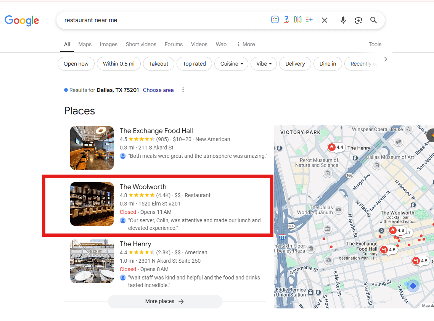The image size is (434, 321).
Task: Toggle the Dine in filter chip
Action: pyautogui.click(x=328, y=64)
